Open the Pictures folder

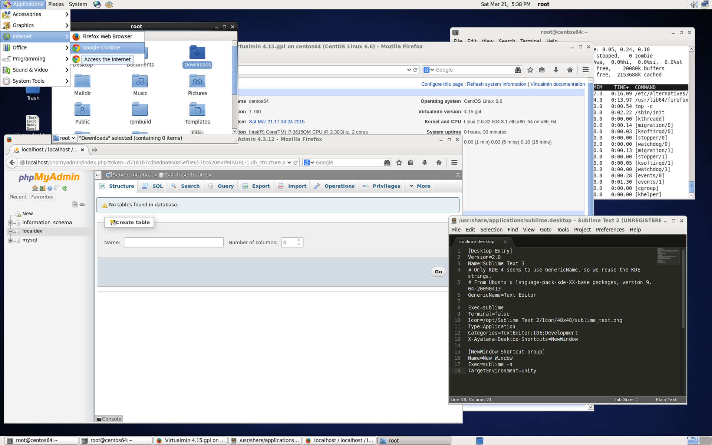197,85
